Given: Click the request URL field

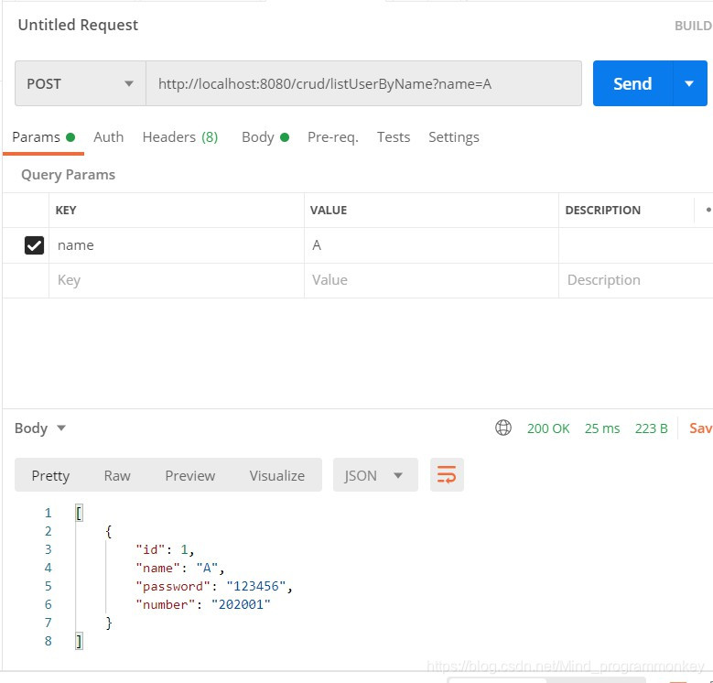Looking at the screenshot, I should click(x=363, y=83).
